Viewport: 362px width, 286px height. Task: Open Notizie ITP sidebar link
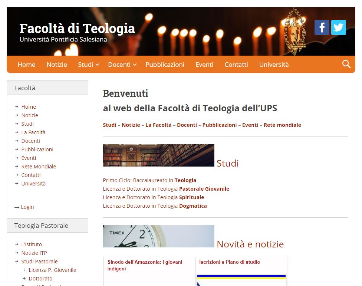click(34, 253)
